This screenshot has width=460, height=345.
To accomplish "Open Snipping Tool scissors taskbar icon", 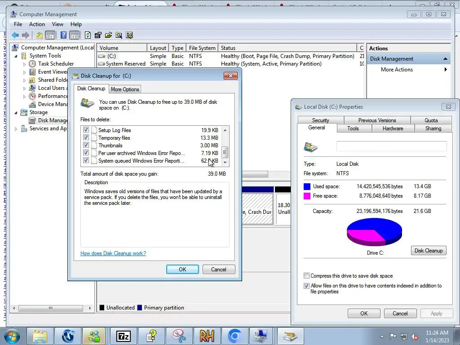I will point(179,336).
